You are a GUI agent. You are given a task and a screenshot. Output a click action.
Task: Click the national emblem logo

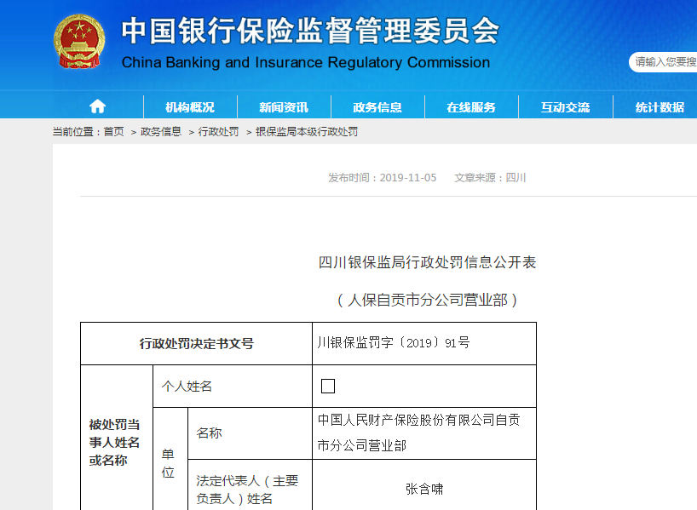point(79,42)
